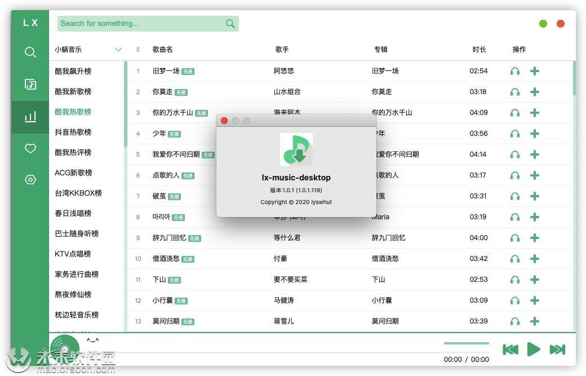Viewport: 586px width, 376px height.
Task: Click the headphone icon beside 旧梦一场
Action: pos(515,70)
